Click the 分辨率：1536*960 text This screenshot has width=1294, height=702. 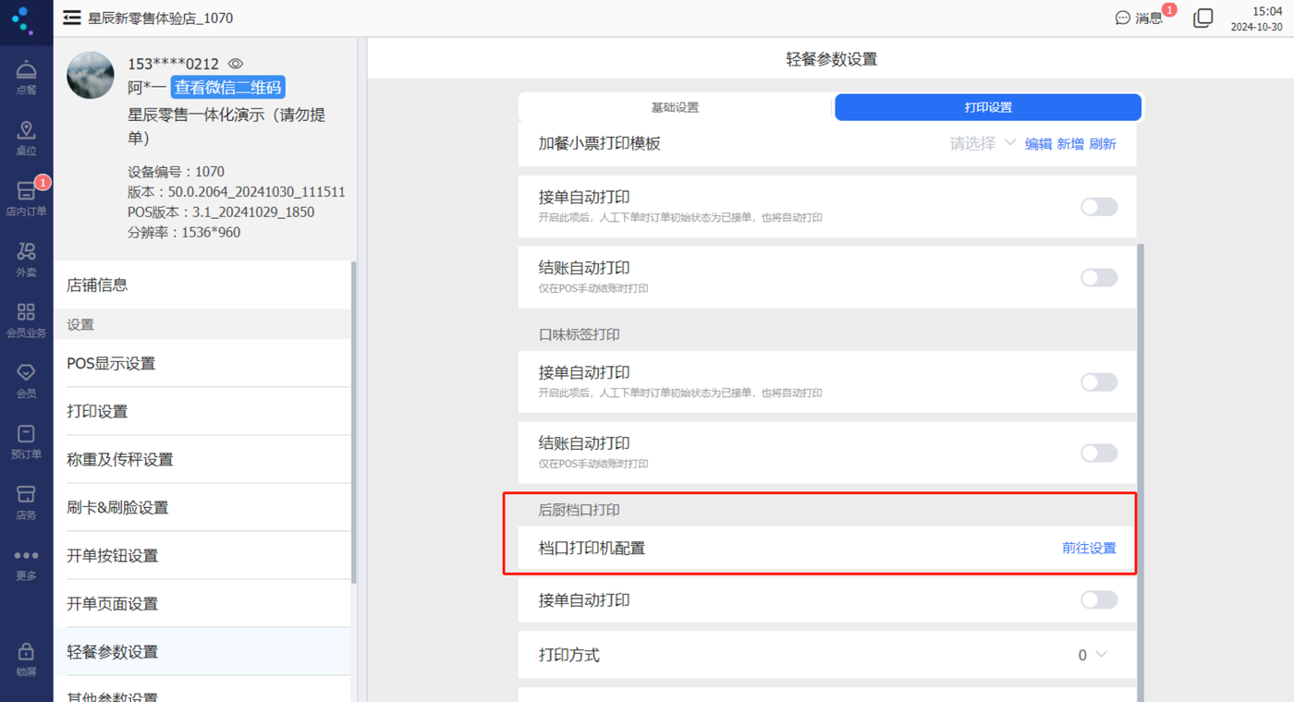(184, 233)
